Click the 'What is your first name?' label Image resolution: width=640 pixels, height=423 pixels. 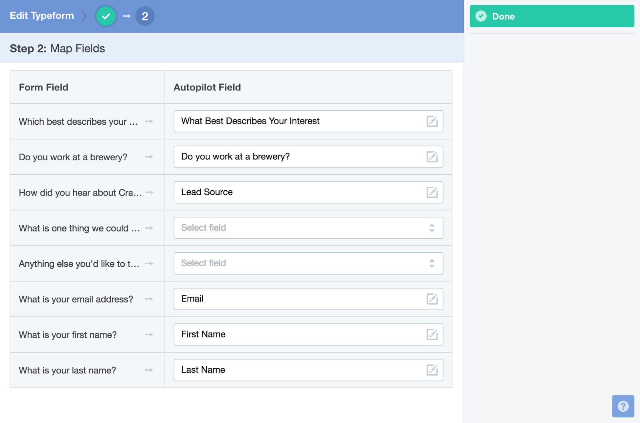(x=68, y=335)
